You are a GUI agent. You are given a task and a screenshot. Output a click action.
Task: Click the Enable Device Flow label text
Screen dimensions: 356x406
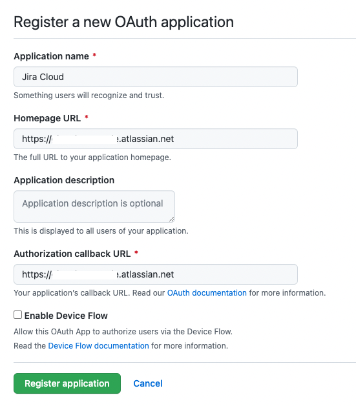point(66,316)
